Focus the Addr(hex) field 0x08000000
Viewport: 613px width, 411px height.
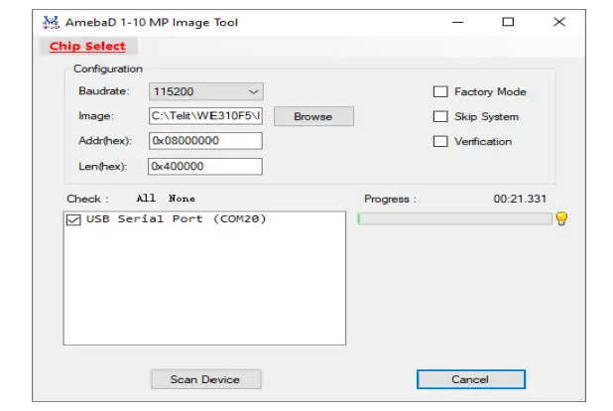205,141
